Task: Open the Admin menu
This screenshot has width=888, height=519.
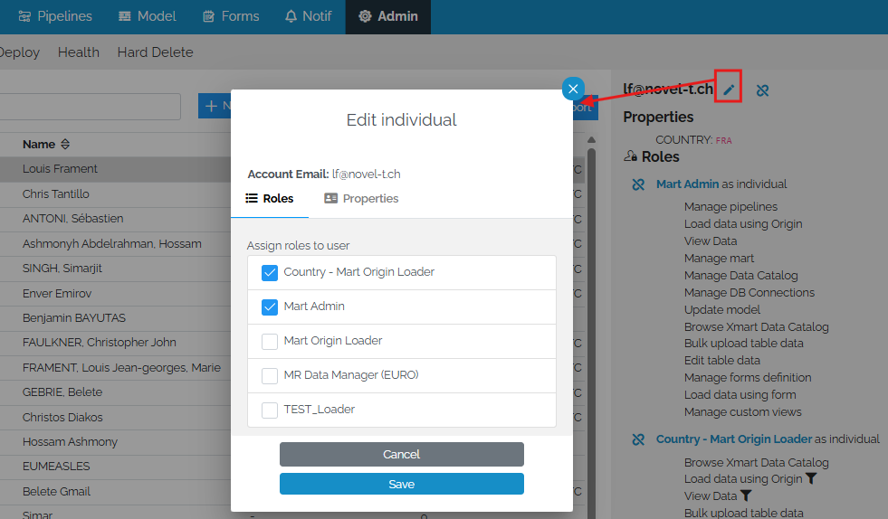Action: [x=388, y=16]
